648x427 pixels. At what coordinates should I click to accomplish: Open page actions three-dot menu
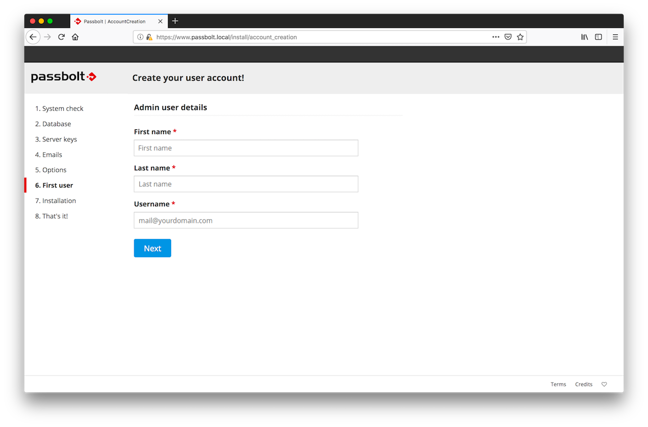(x=496, y=37)
